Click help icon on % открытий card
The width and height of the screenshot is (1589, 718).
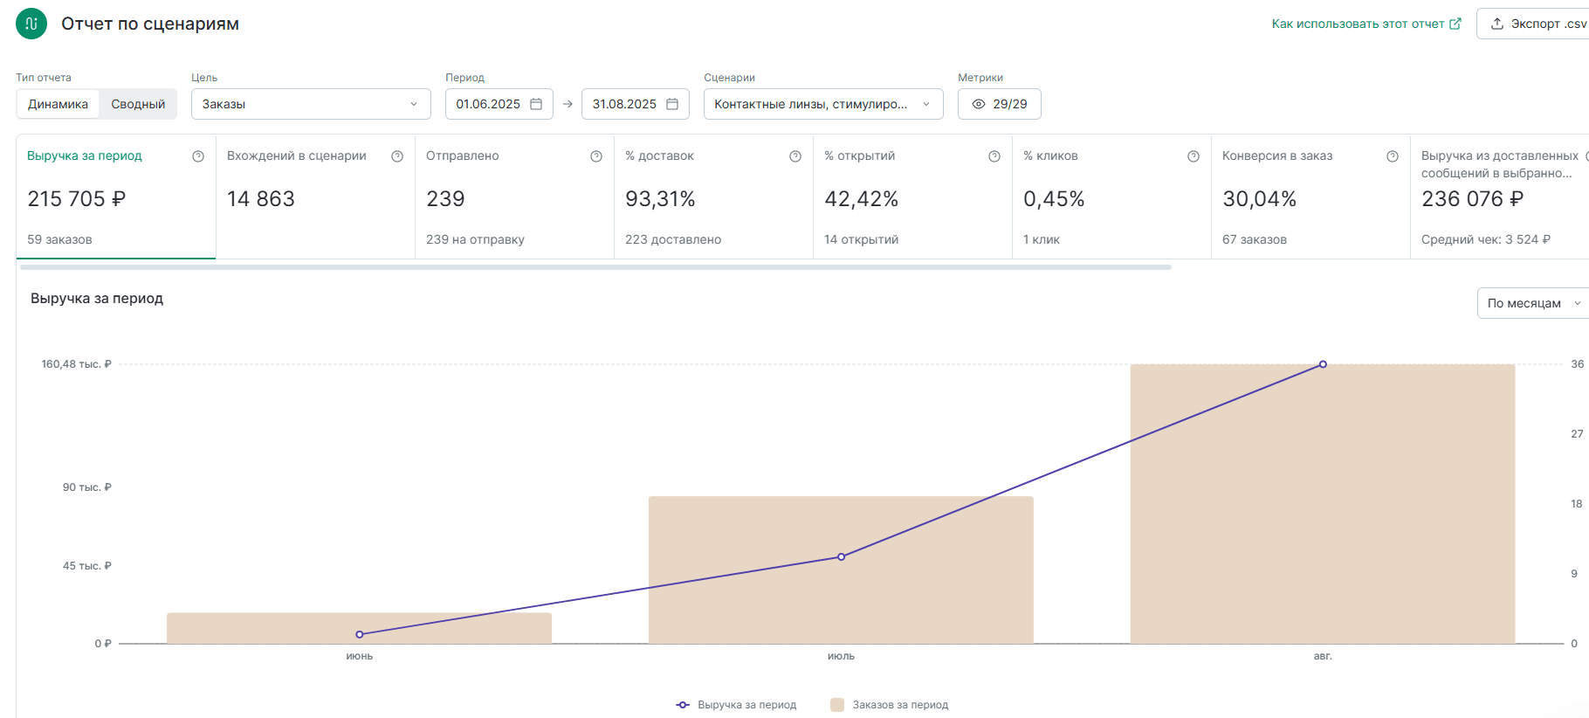[x=994, y=156]
